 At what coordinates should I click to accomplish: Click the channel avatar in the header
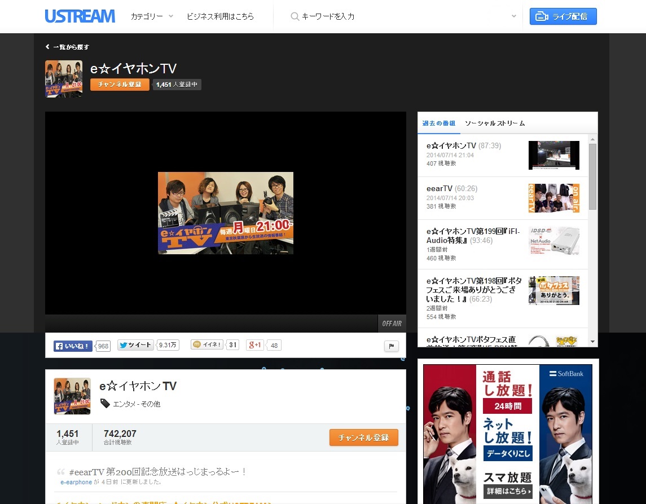pyautogui.click(x=63, y=79)
